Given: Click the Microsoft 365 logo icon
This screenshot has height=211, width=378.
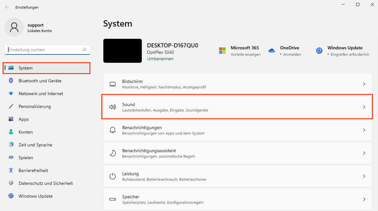Looking at the screenshot, I should pos(223,51).
